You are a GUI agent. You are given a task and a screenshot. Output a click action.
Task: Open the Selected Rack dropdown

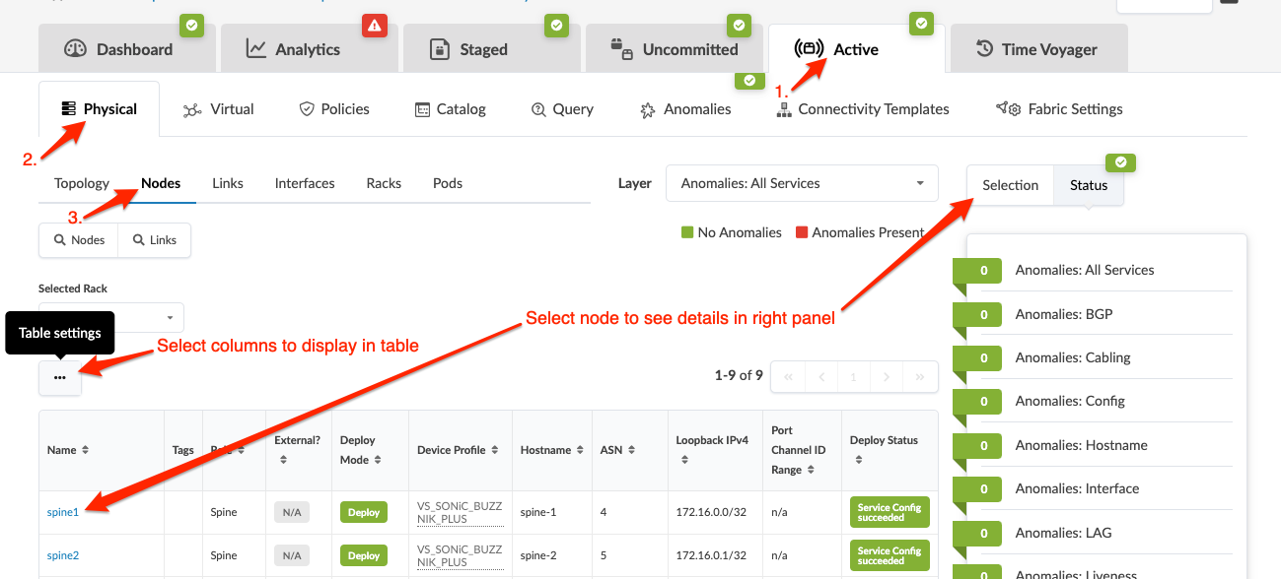click(x=111, y=318)
